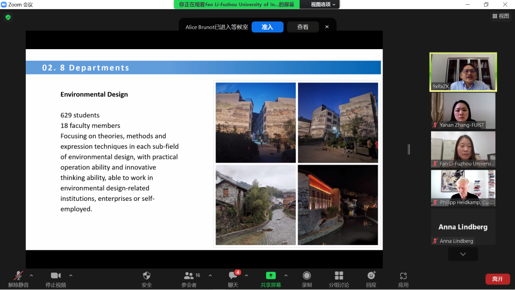Viewport: 515px width, 290px height.
Task: Click the bottom-left village stream photo
Action: 256,205
